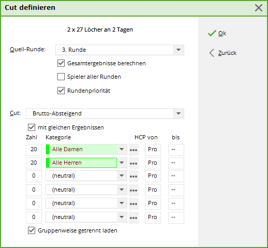The width and height of the screenshot is (268, 248).
Task: Open the Alle Damen category dropdown arrow
Action: [122, 149]
